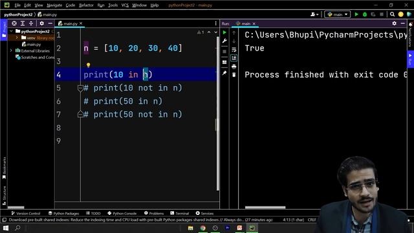Open the File menu

click(17, 5)
